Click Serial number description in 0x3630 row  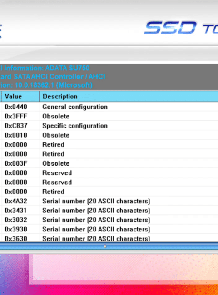(96, 238)
